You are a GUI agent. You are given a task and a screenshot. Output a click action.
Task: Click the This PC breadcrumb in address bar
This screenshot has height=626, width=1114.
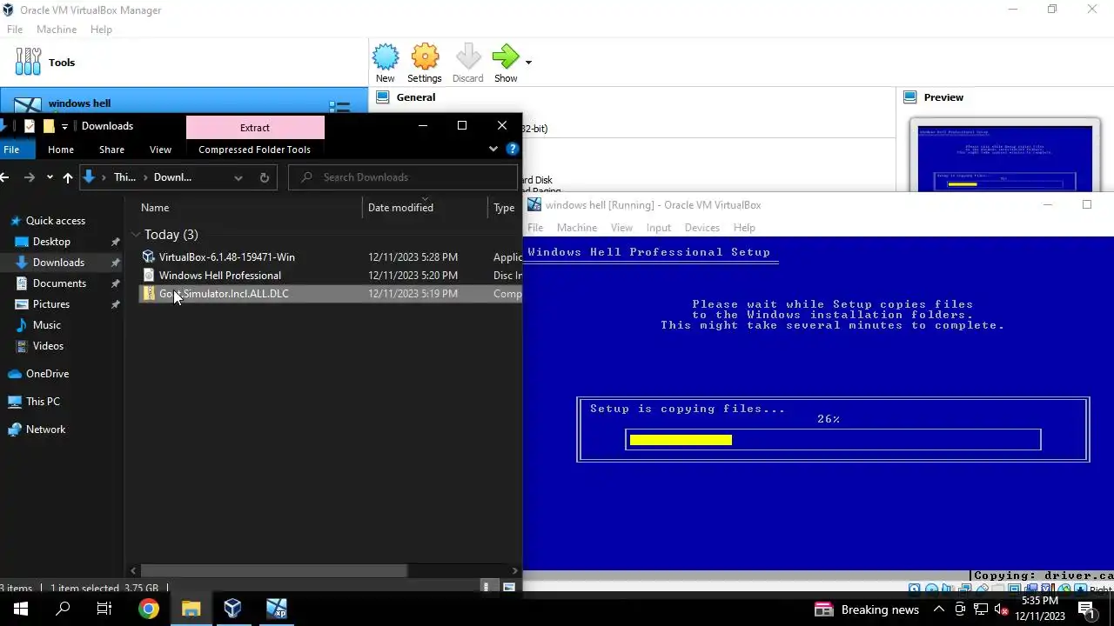tap(124, 177)
